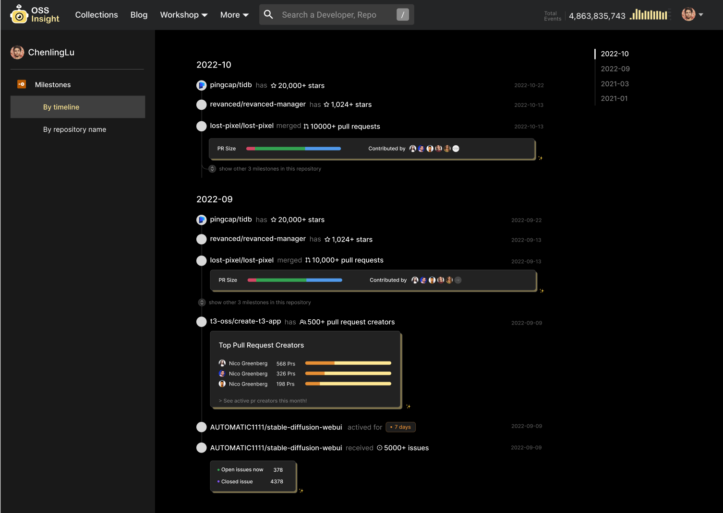Click the revanced-manager timeline dot under 2022-10

202,105
